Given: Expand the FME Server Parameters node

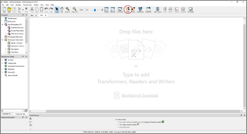Looking at the screenshot, I should tap(6, 34).
